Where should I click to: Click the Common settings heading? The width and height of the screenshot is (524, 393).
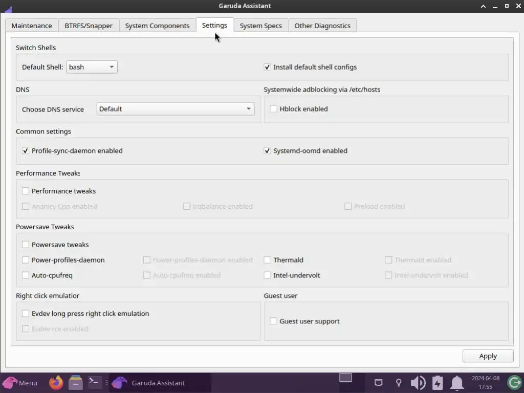tap(43, 132)
